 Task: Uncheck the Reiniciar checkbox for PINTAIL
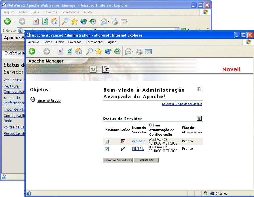pyautogui.click(x=107, y=149)
